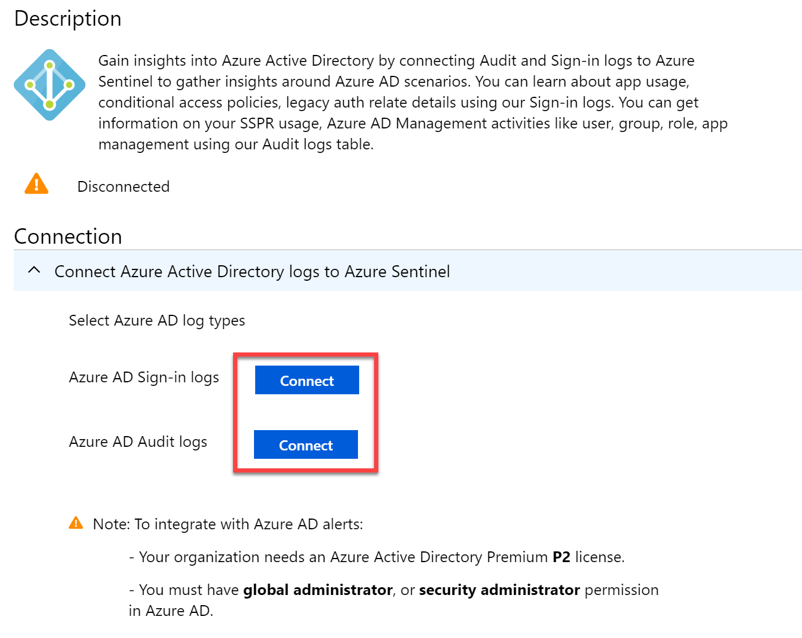802x638 pixels.
Task: Click the 'Azure AD Sign-in logs' label
Action: click(144, 378)
